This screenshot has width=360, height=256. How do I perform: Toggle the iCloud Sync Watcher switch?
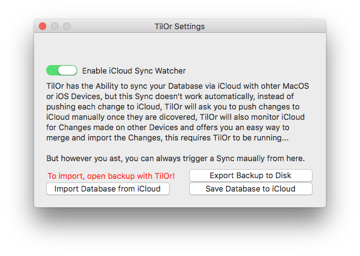click(x=61, y=71)
